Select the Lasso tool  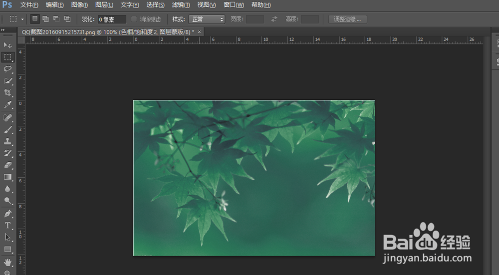point(7,69)
